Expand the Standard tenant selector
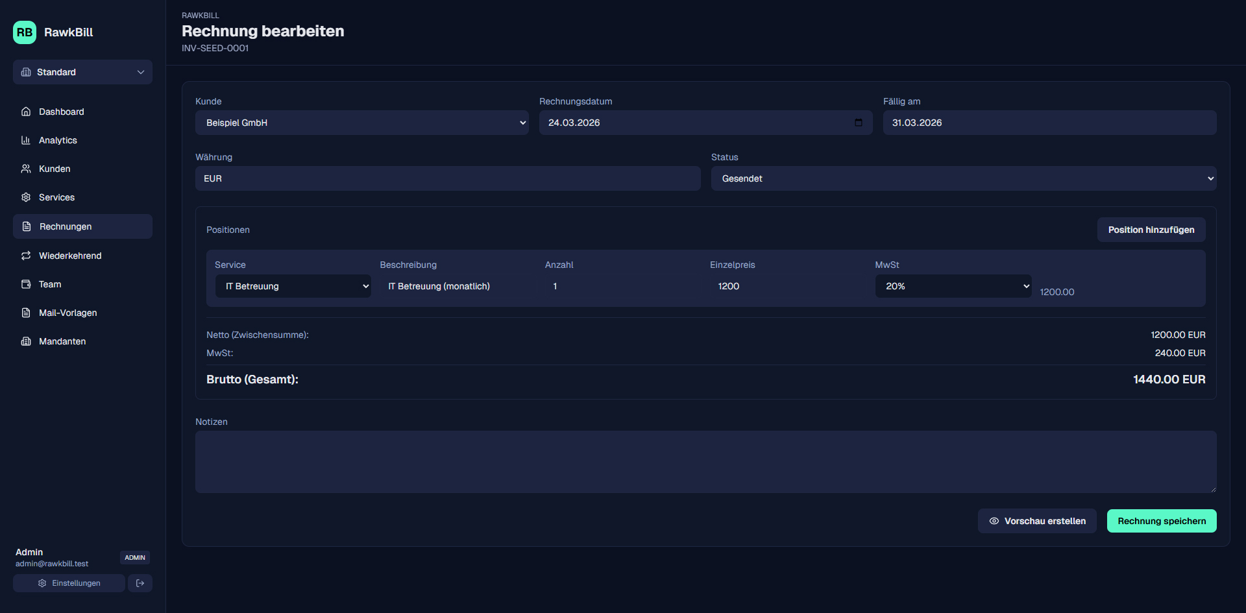 pos(82,72)
